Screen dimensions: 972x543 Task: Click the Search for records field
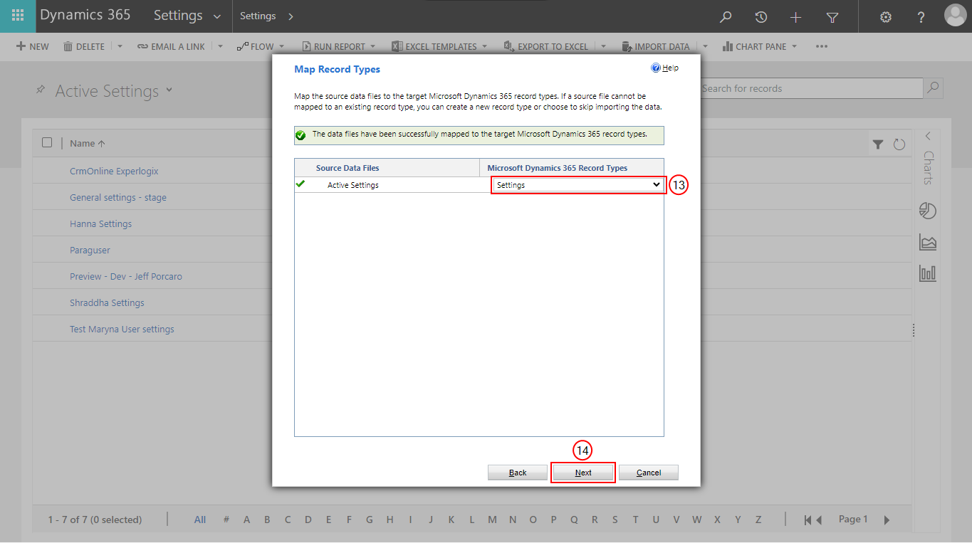click(x=810, y=88)
